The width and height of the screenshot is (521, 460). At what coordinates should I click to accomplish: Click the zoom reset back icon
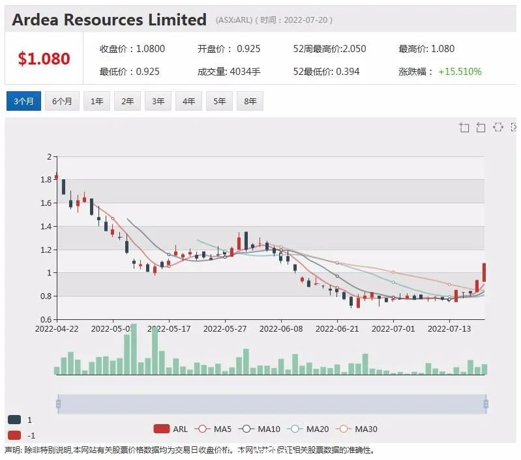(481, 127)
